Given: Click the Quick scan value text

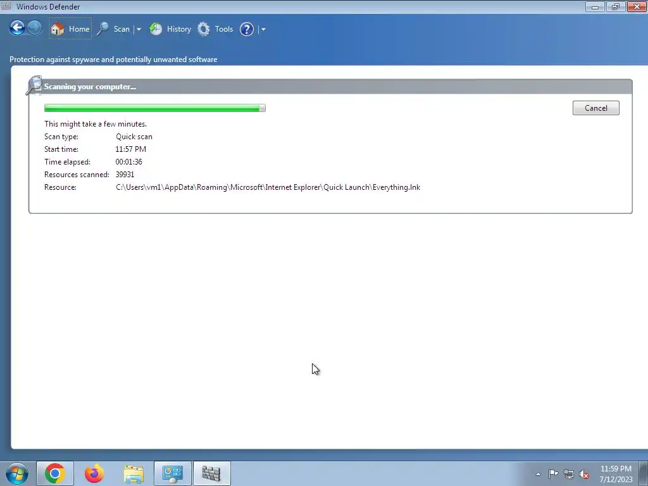Looking at the screenshot, I should click(134, 137).
